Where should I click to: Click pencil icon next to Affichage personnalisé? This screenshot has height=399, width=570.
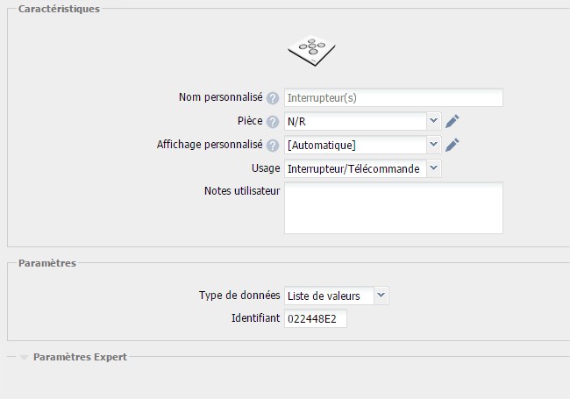452,145
